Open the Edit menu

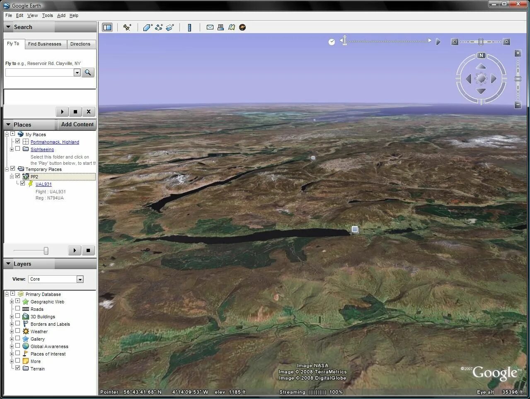click(x=19, y=15)
